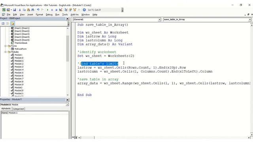This screenshot has height=142, width=253.
Task: Click the Undo arrow icon
Action: click(x=38, y=10)
